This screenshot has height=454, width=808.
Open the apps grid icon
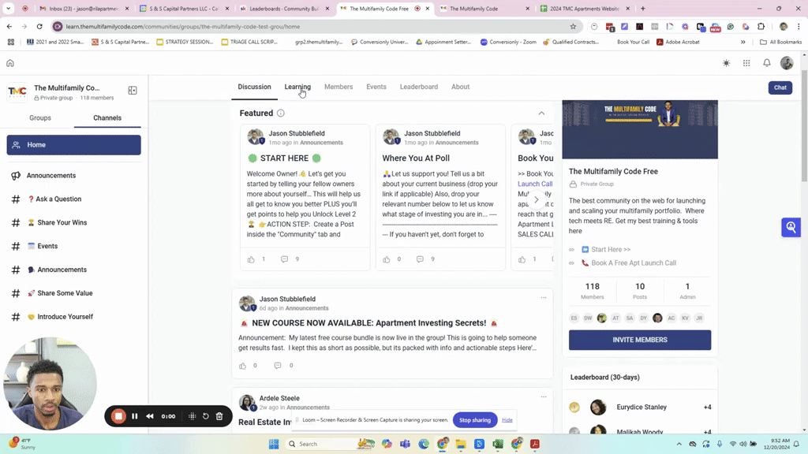[746, 63]
